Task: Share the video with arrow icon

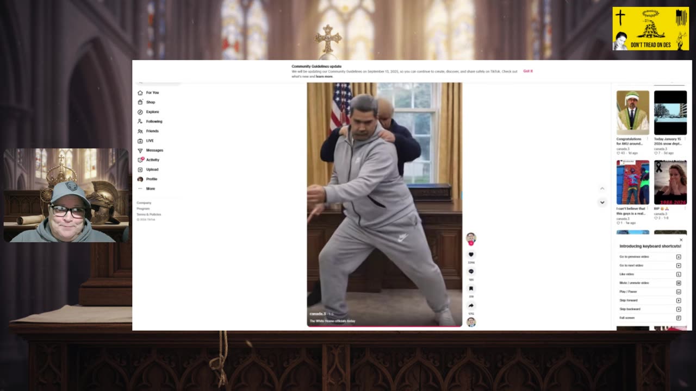Action: tap(471, 305)
